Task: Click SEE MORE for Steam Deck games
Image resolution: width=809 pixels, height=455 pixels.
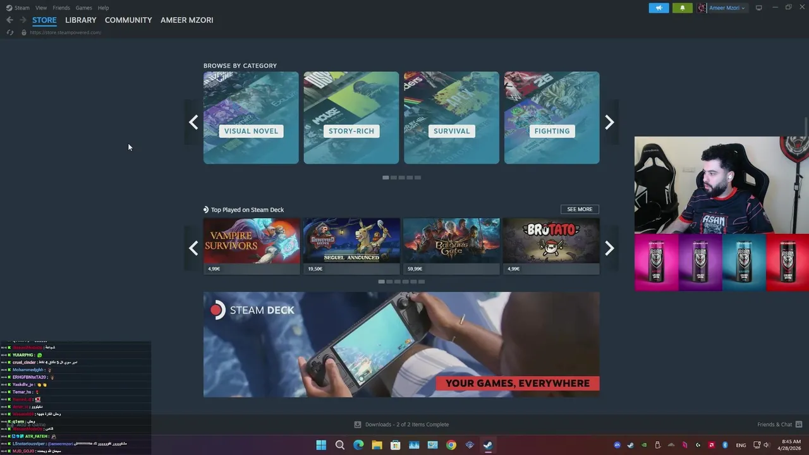Action: coord(580,209)
